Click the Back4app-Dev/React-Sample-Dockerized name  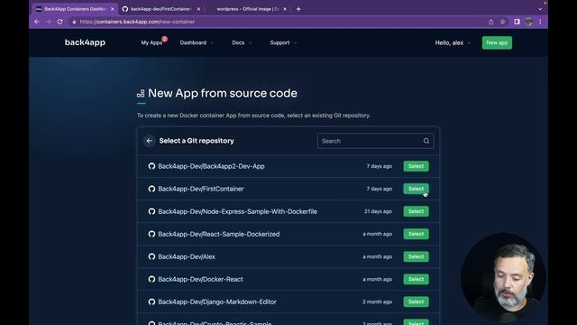pos(219,234)
